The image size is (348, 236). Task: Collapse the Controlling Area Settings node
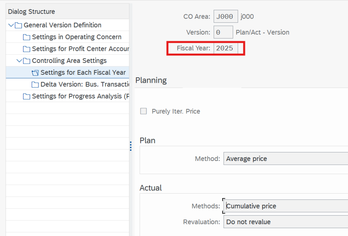(x=19, y=61)
